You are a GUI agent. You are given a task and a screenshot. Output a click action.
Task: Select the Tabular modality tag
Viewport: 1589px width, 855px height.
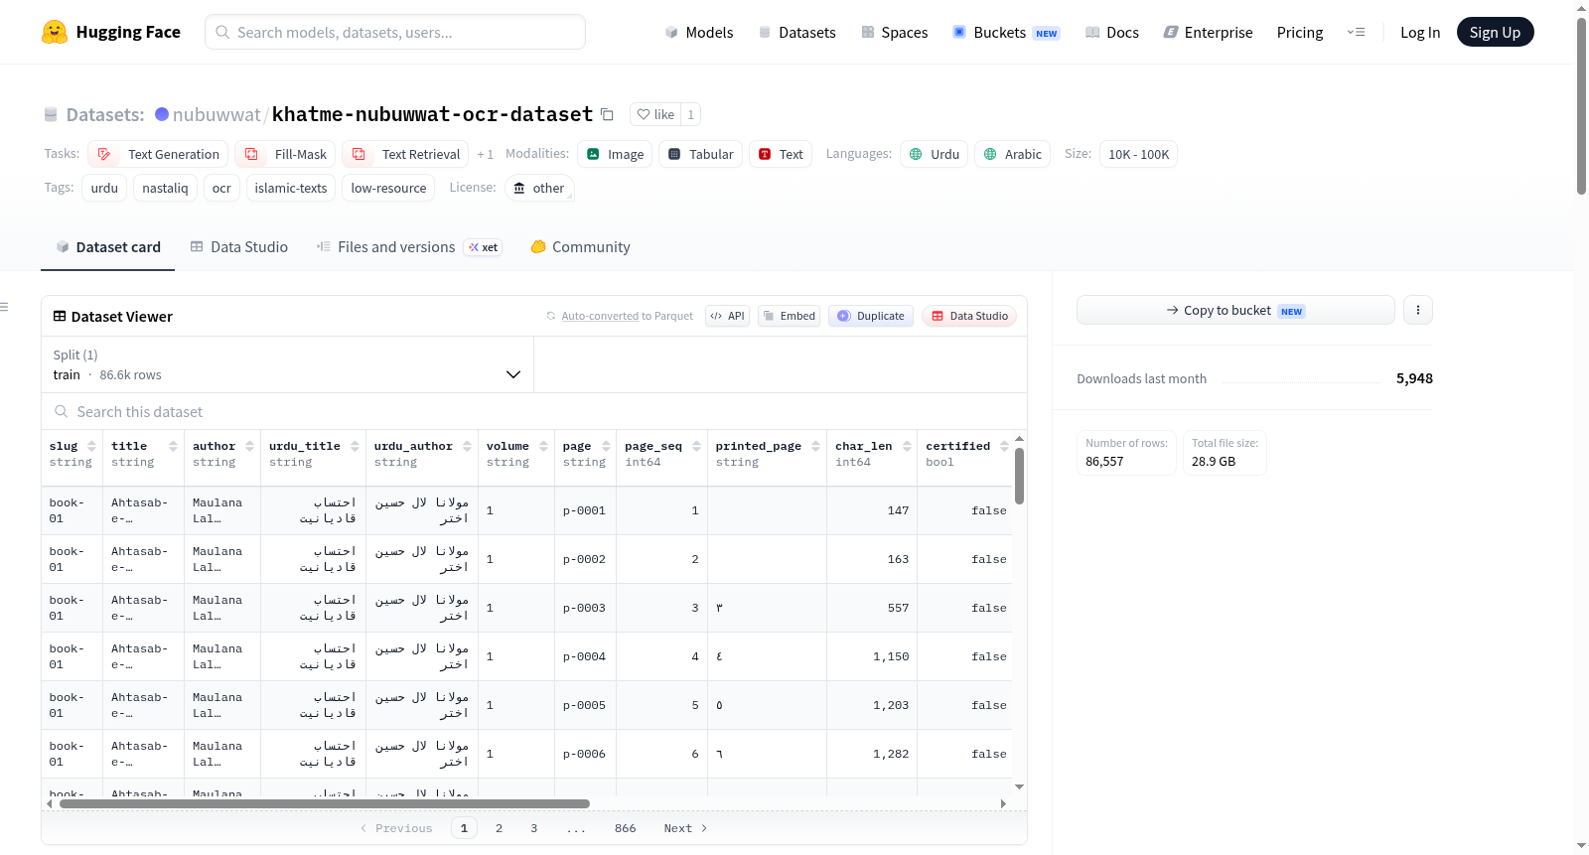click(700, 154)
